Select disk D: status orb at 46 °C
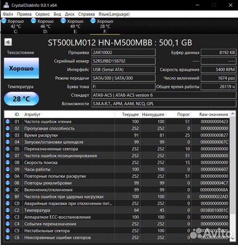Viewport: 238px width, 245px height. coord(34,20)
